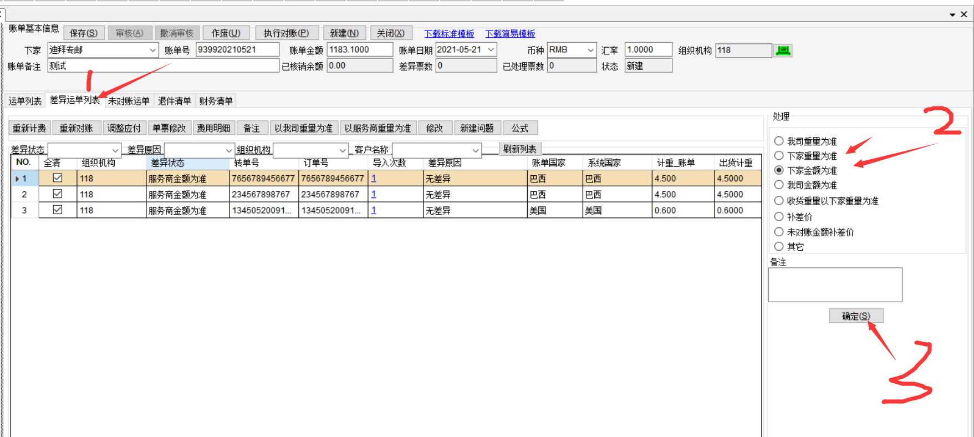Click the 重新计费 toolbar button
974x437 pixels.
29,128
